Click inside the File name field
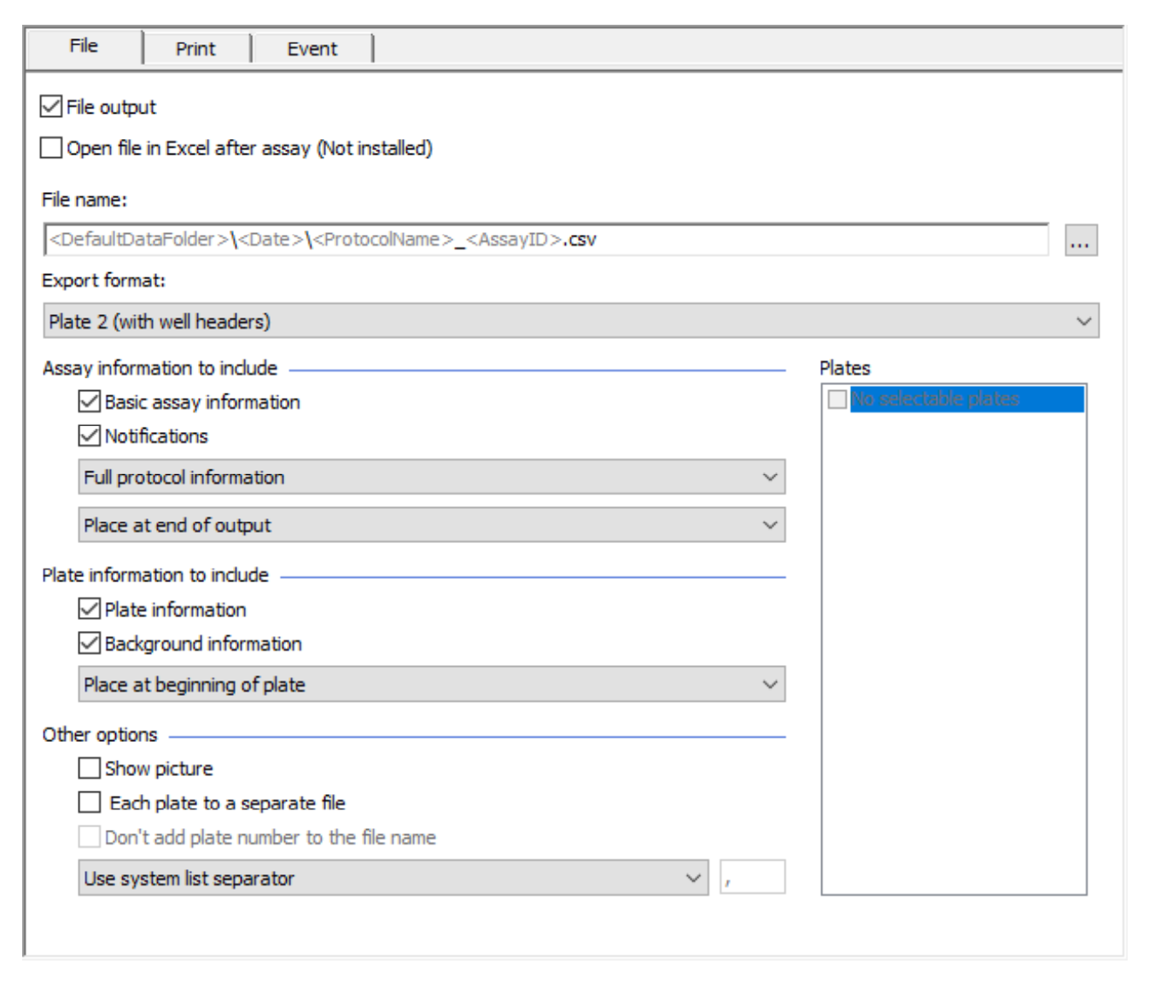1149x987 pixels. 512,242
